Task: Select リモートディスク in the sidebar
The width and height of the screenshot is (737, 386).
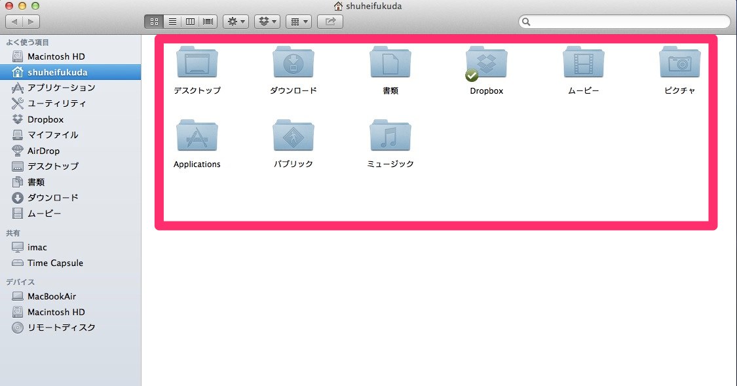Action: 71,328
